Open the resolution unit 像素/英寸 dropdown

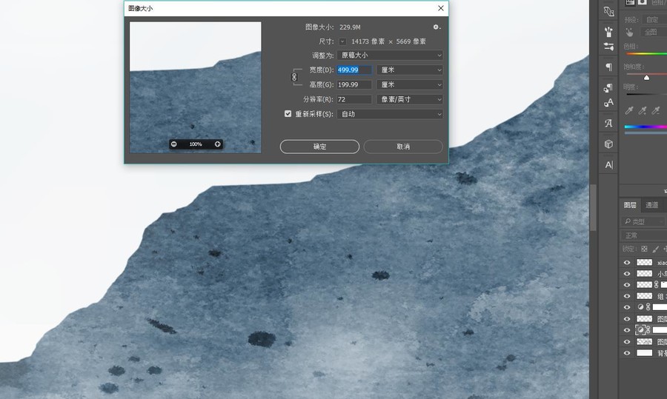tap(410, 99)
